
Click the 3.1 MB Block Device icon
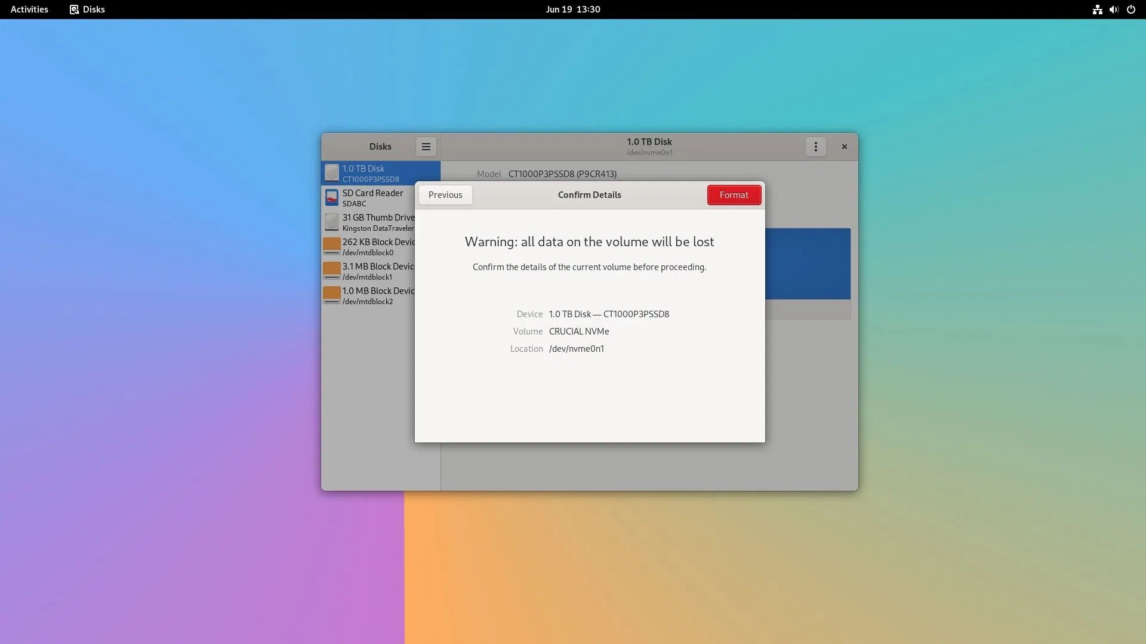click(x=332, y=271)
